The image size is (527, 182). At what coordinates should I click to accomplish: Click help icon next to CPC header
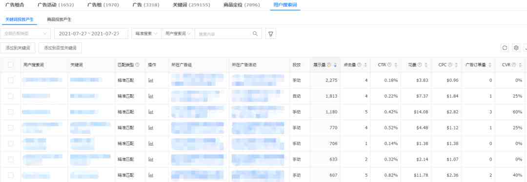coord(450,65)
